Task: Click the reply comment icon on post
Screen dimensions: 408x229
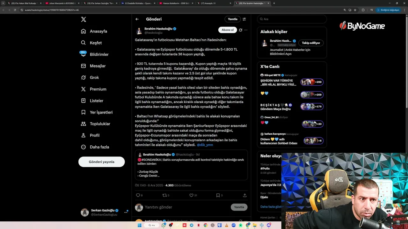Action: pos(138,195)
